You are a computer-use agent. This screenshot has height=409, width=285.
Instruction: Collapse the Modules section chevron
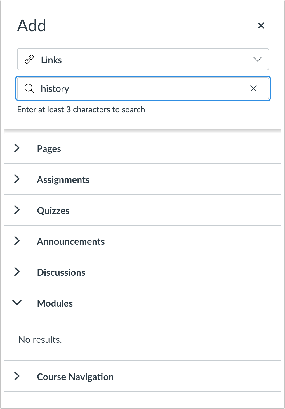[17, 303]
